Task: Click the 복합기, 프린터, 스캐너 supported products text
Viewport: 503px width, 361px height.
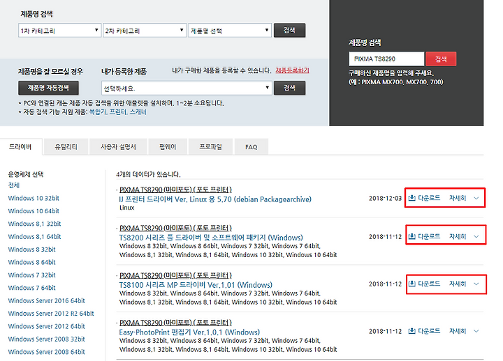Action: 117,112
